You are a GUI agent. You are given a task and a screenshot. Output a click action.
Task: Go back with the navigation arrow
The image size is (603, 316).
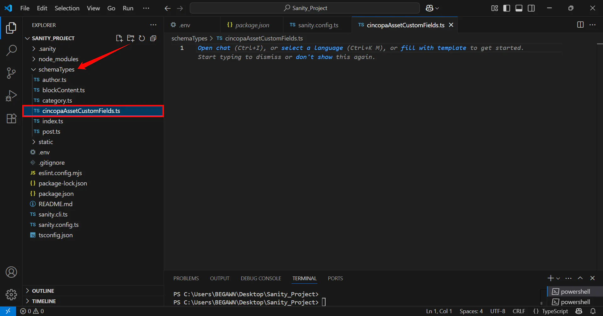(167, 8)
